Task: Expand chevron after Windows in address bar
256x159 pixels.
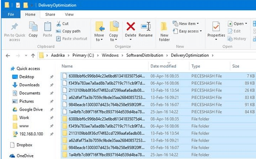Action: tap(122, 56)
